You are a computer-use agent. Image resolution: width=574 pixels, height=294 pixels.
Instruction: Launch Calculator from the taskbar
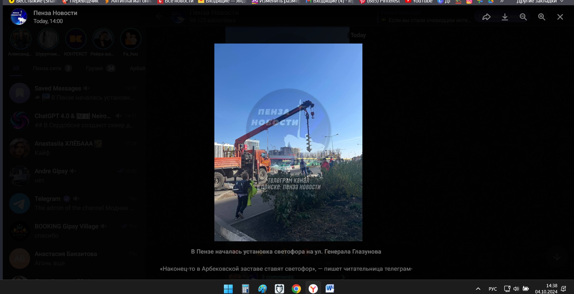(x=245, y=288)
